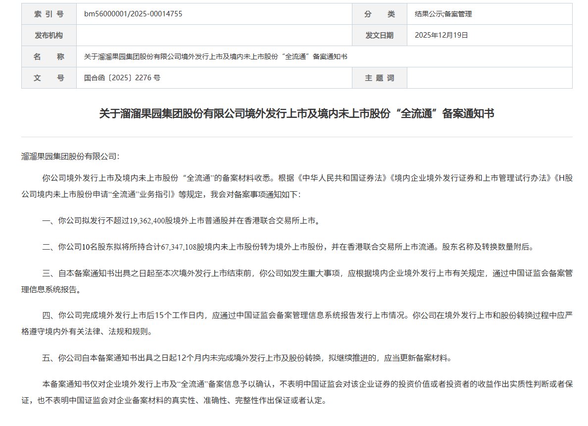The height and width of the screenshot is (426, 588).
Task: Click the 发文日期 label cell
Action: coord(380,35)
